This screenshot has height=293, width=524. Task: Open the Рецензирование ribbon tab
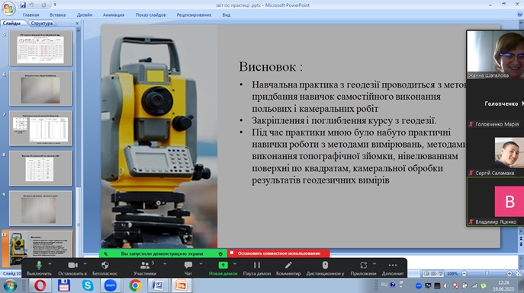[x=194, y=15]
